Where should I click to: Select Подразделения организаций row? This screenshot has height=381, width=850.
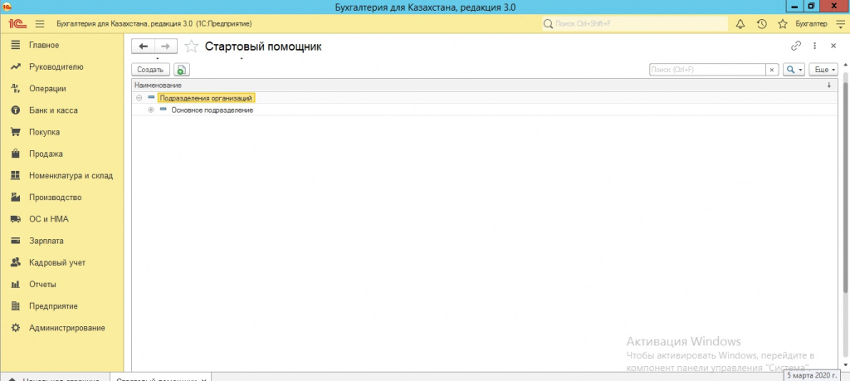[x=484, y=98]
